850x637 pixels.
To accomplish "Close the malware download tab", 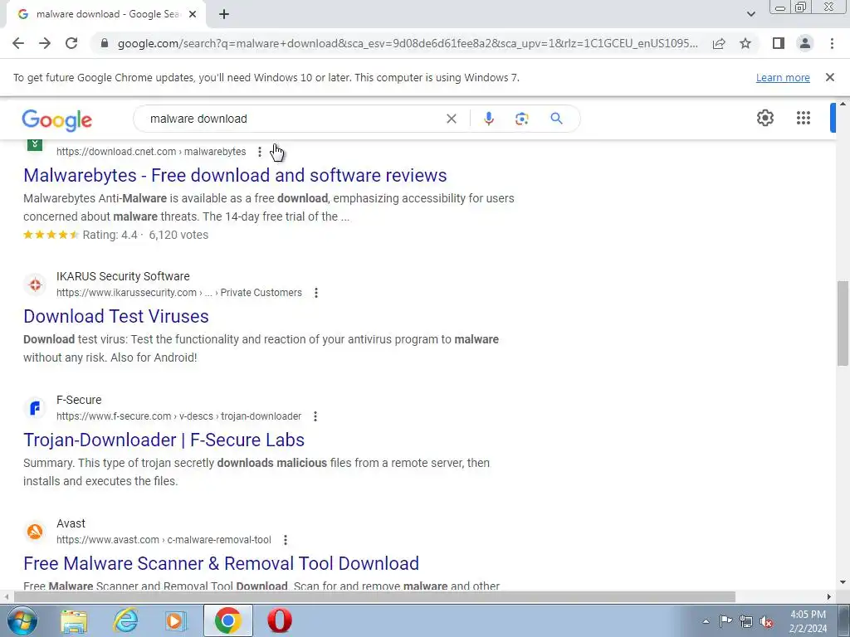I will tap(193, 15).
